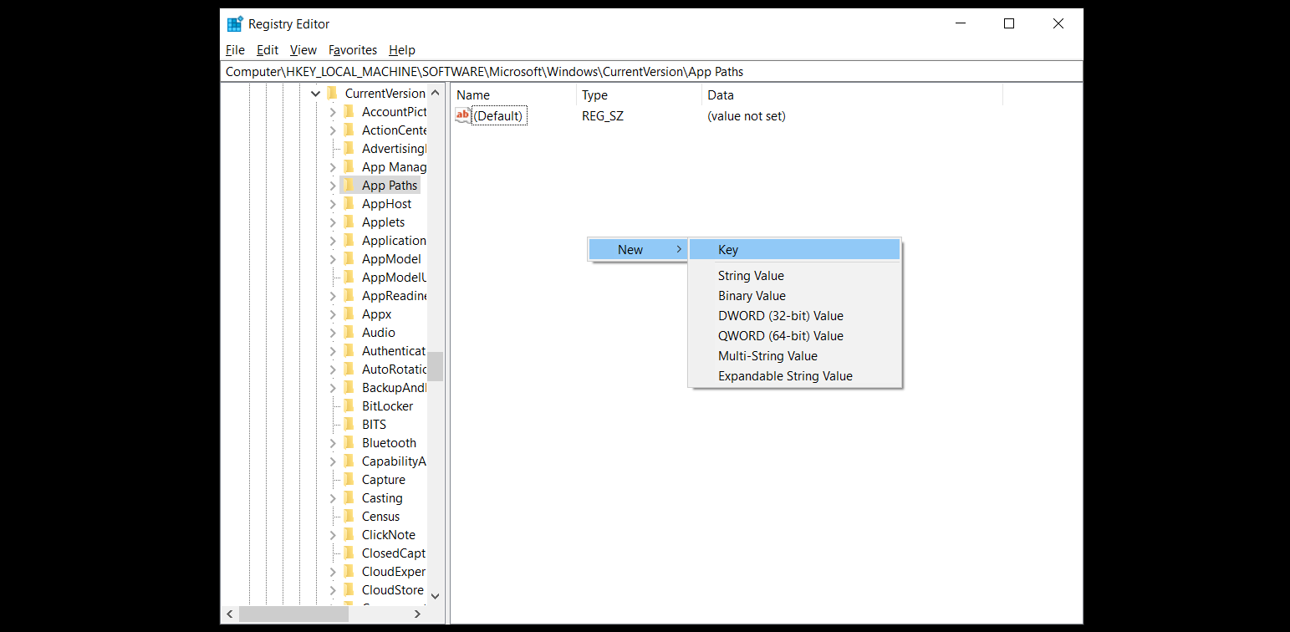This screenshot has height=632, width=1290.
Task: Select the (Default) value name
Action: click(499, 116)
